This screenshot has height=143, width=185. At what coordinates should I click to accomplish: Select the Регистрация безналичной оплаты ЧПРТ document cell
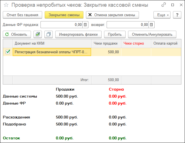click(x=52, y=52)
